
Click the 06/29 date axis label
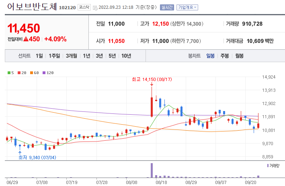(x=12, y=182)
